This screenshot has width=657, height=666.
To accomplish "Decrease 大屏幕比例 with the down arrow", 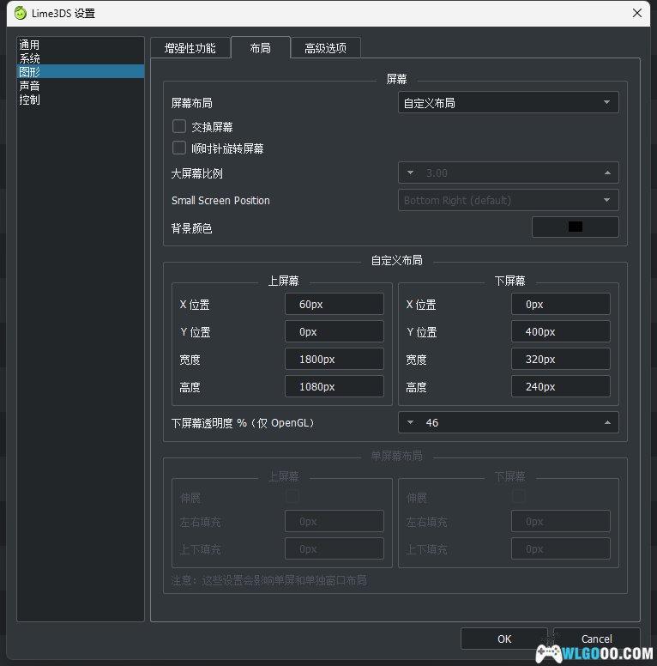I will 410,173.
